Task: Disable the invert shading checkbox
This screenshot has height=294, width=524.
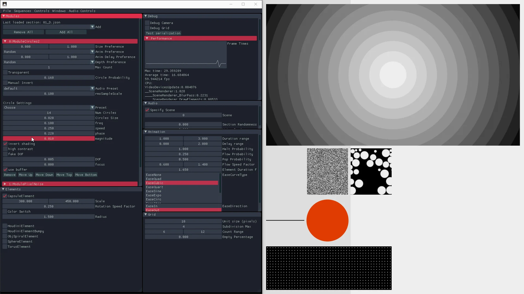Action: point(5,144)
